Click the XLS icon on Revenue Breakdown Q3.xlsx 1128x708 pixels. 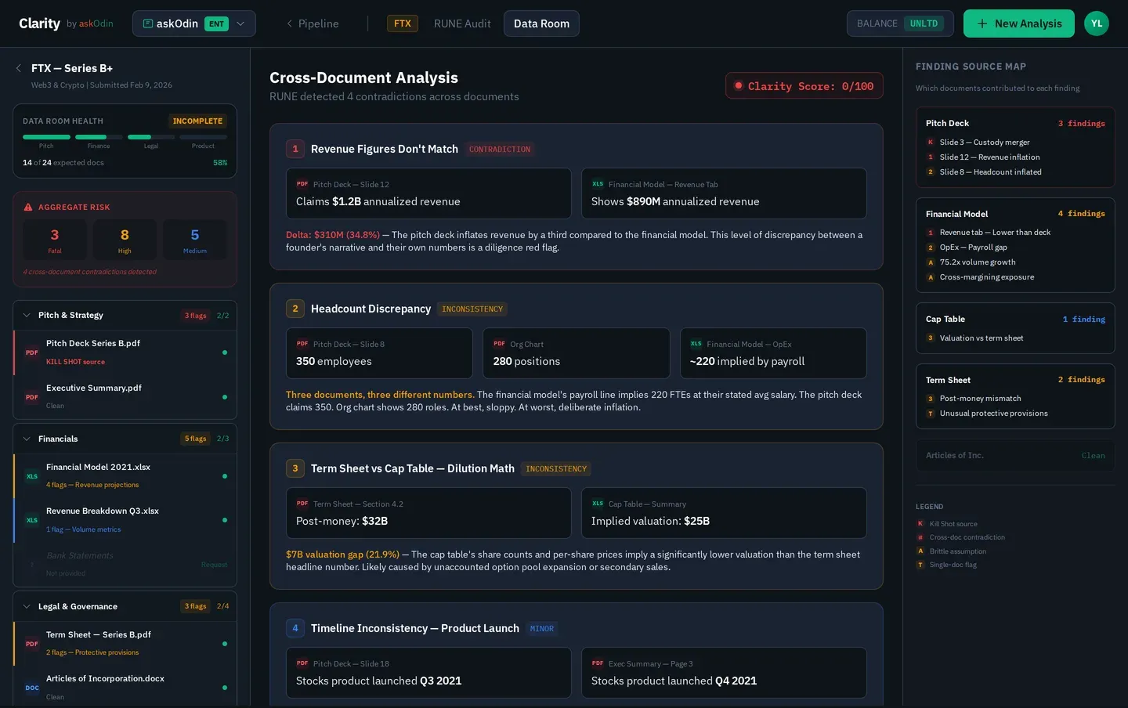(x=32, y=520)
